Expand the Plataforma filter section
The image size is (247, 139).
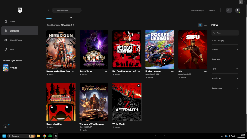225,78
